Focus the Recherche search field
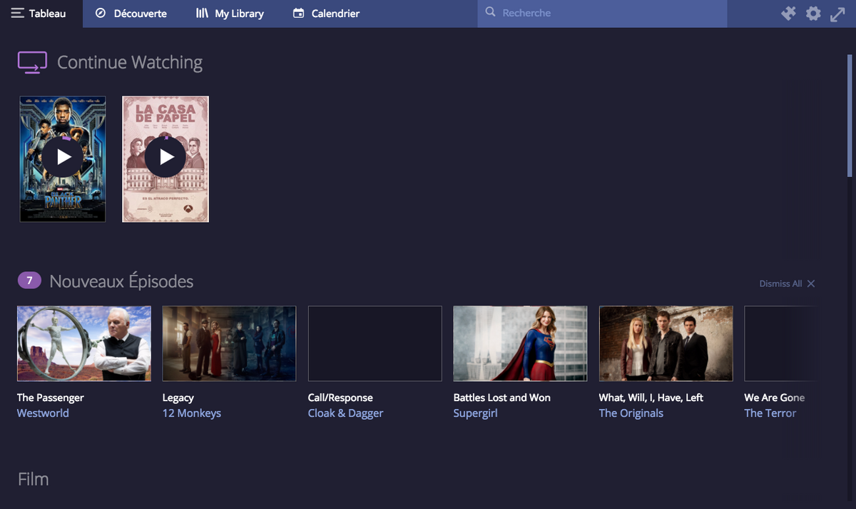Image resolution: width=856 pixels, height=509 pixels. (x=602, y=14)
